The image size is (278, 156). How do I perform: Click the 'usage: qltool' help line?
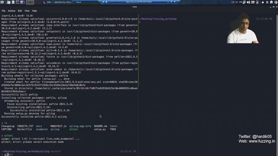point(40,139)
